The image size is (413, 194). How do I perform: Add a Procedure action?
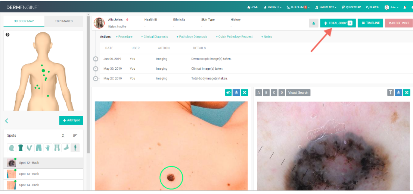(124, 37)
